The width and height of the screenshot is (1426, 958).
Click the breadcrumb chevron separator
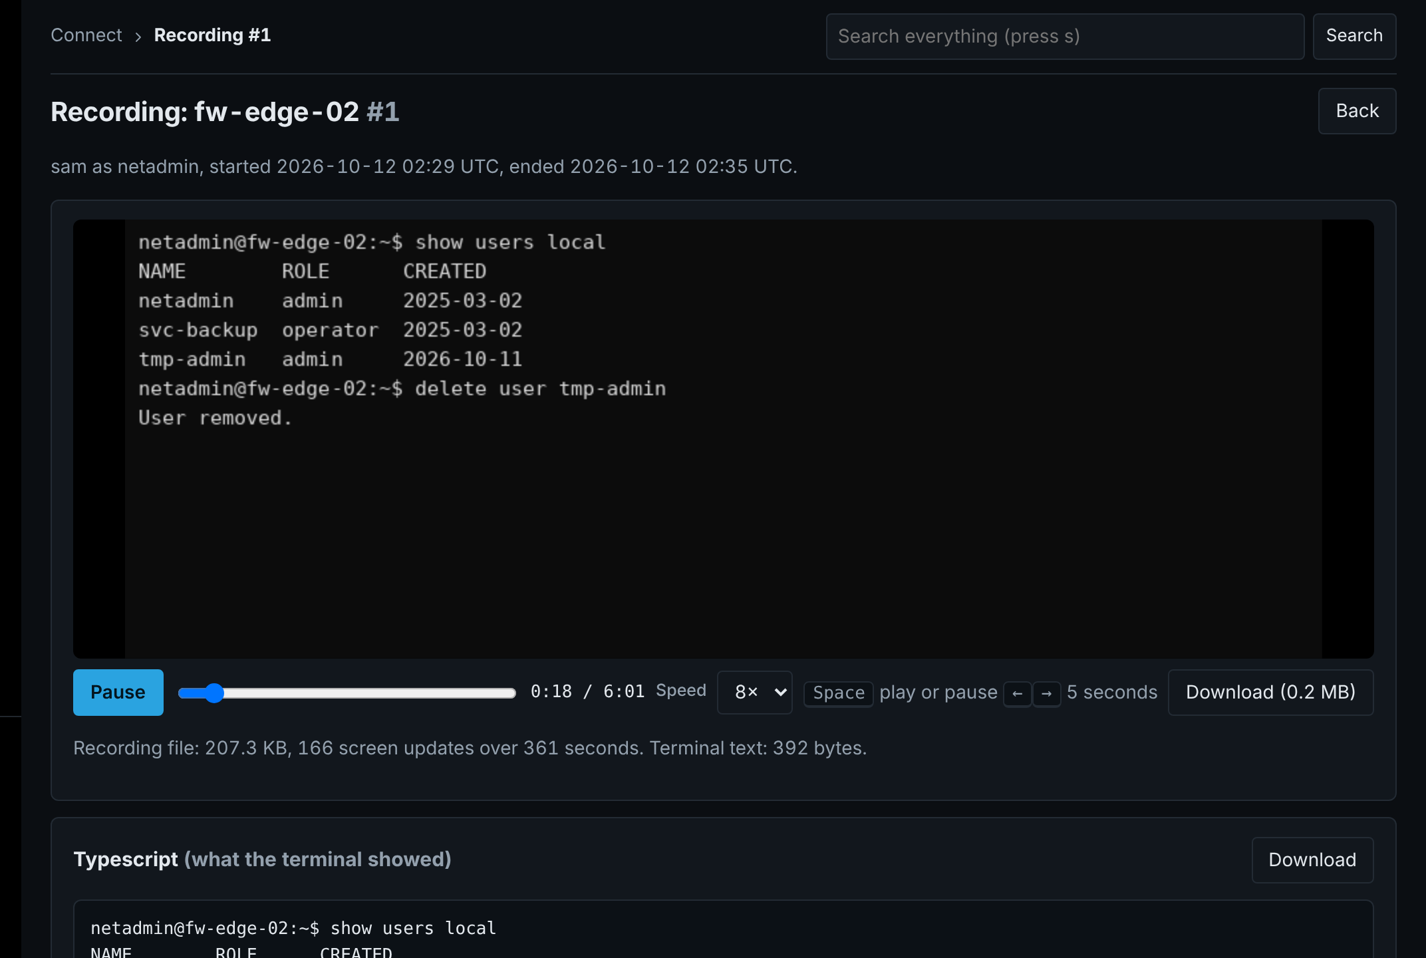[x=138, y=37]
